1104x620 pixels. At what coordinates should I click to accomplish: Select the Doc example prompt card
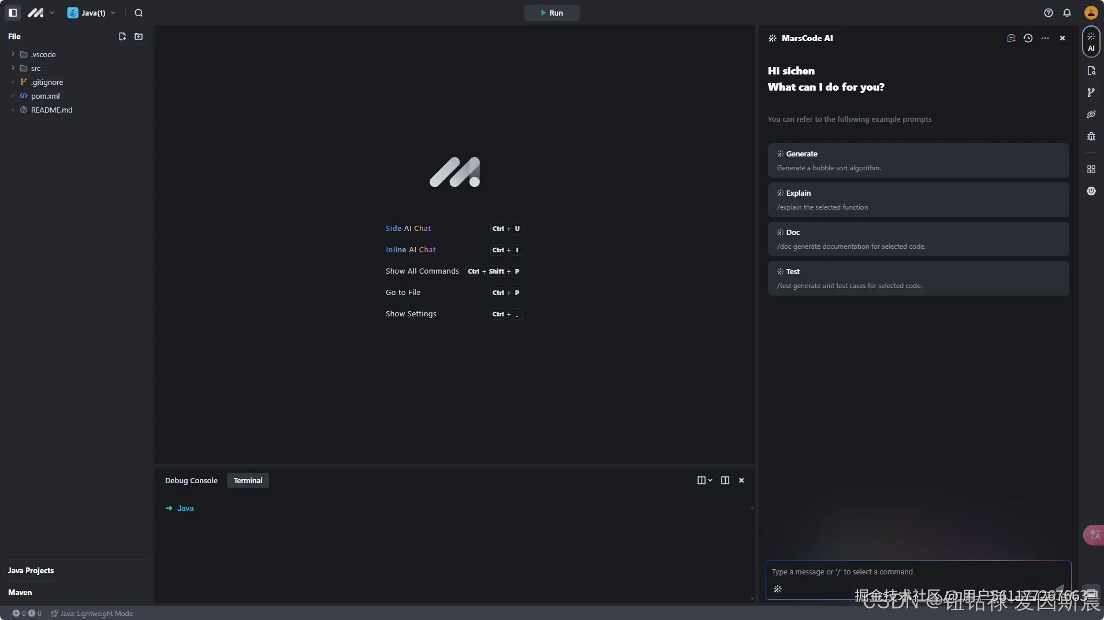pyautogui.click(x=918, y=239)
